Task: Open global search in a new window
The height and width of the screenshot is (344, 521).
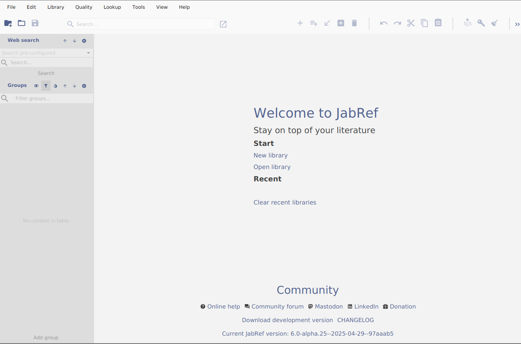Action: [x=223, y=24]
